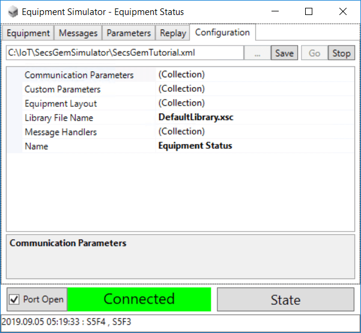
Task: Select the Replay tab
Action: click(173, 33)
